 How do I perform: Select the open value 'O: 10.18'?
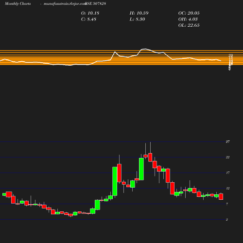[x=90, y=13]
